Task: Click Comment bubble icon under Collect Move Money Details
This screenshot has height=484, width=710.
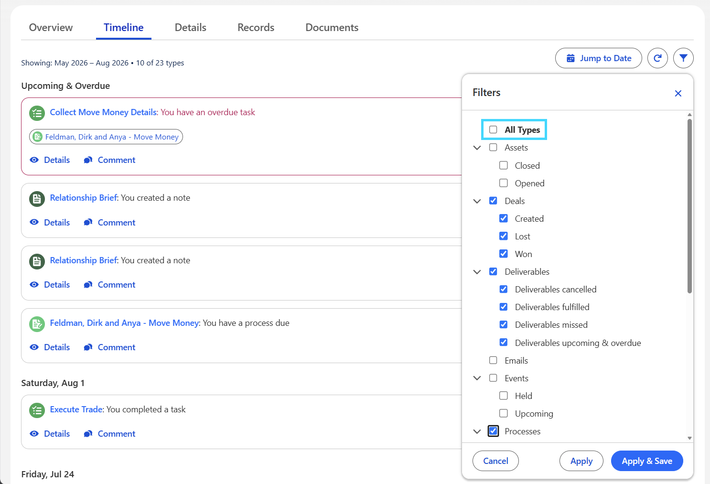Action: point(88,160)
